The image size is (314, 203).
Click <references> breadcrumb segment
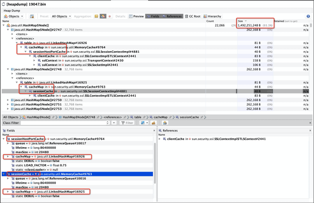113,117
